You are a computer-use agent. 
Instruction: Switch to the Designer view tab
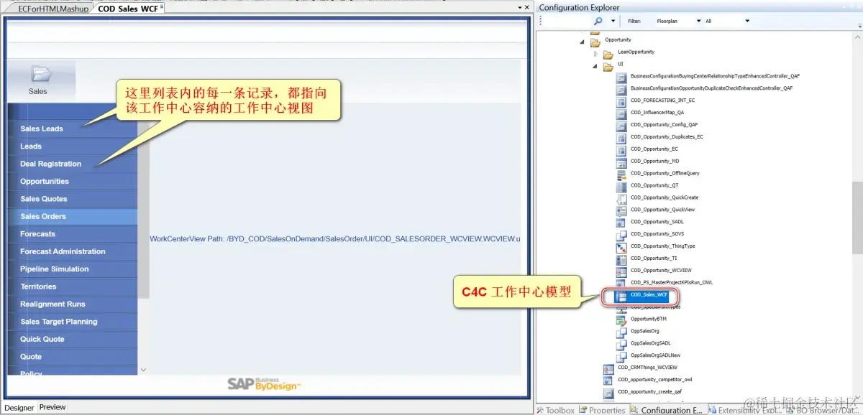point(19,407)
